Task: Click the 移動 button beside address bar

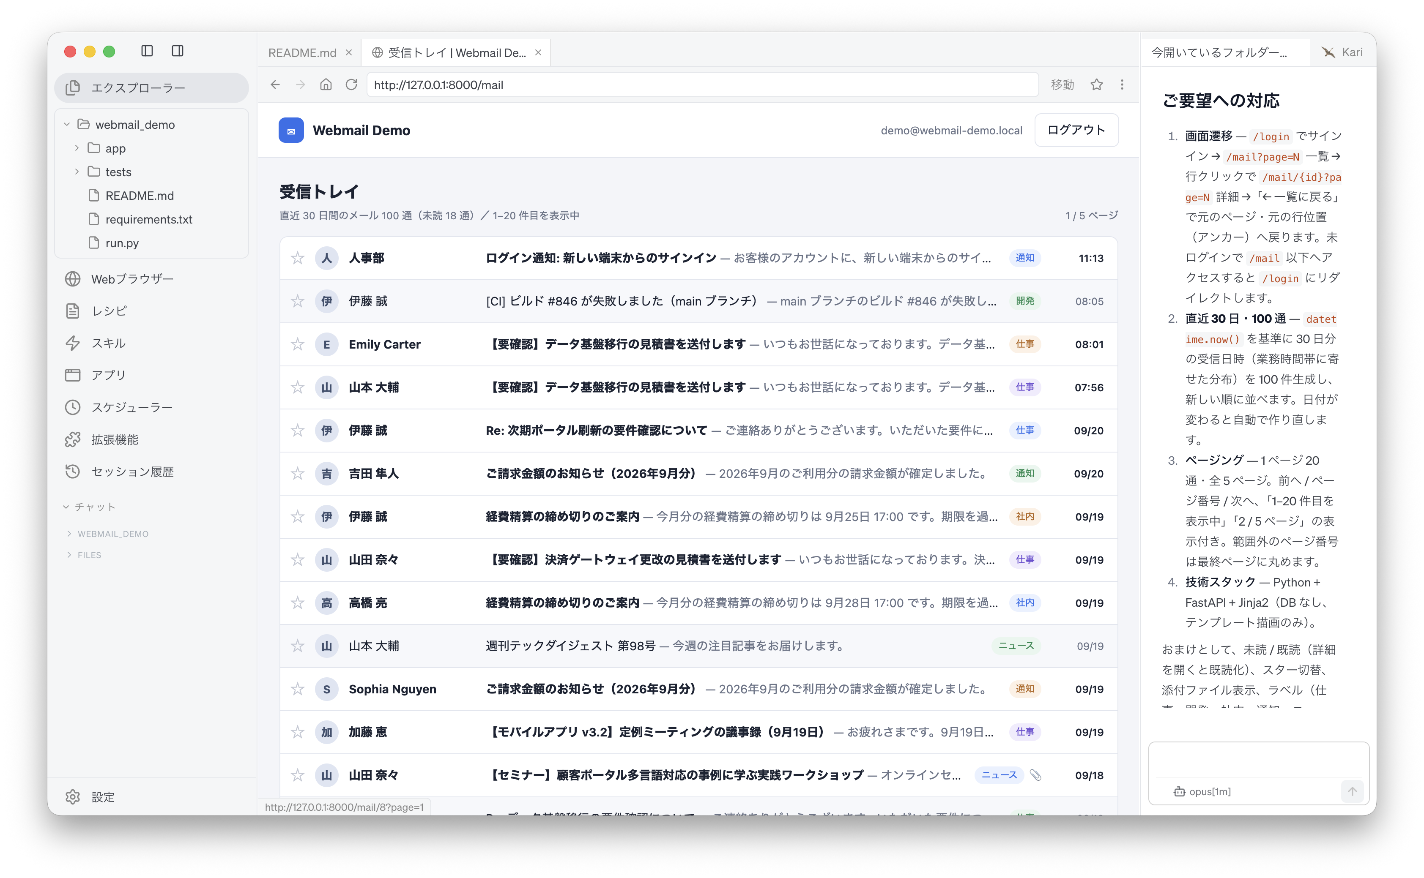Action: click(x=1062, y=85)
